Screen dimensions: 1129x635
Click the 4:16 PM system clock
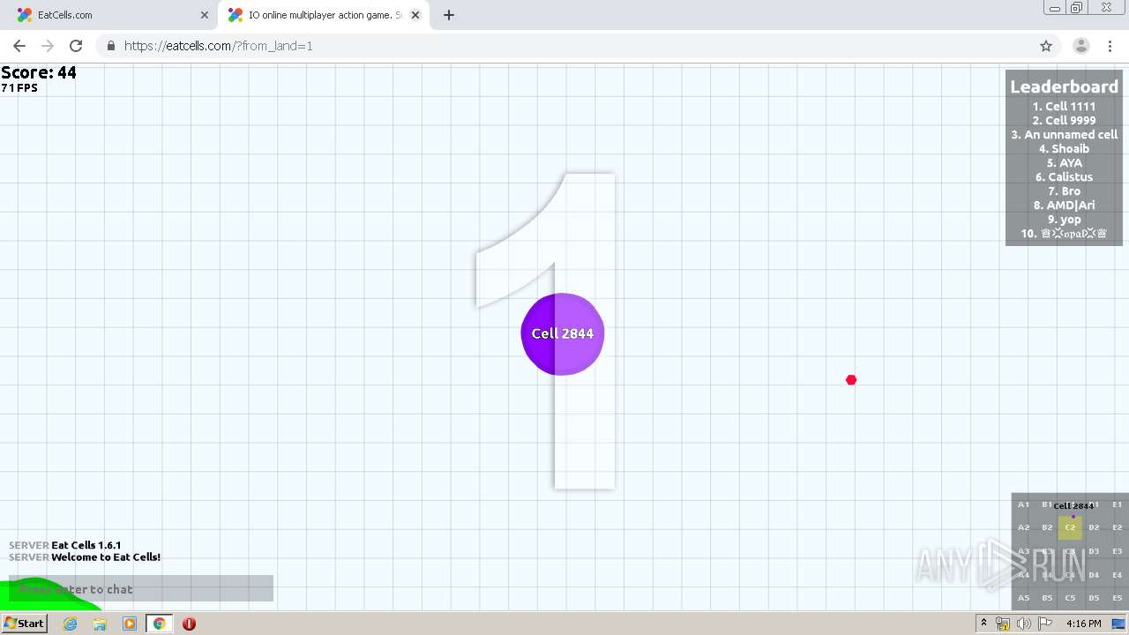pyautogui.click(x=1083, y=624)
